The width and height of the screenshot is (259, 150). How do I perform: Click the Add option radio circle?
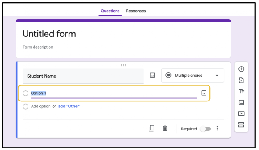click(x=25, y=106)
